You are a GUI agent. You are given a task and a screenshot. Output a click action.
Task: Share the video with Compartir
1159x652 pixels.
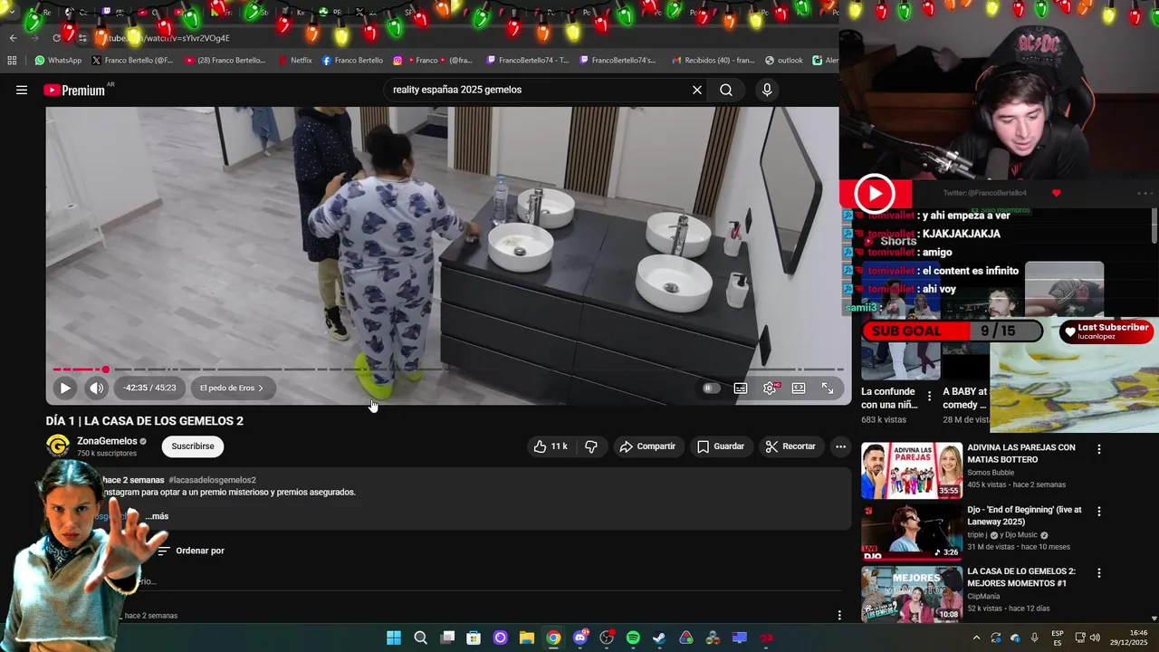pos(647,446)
